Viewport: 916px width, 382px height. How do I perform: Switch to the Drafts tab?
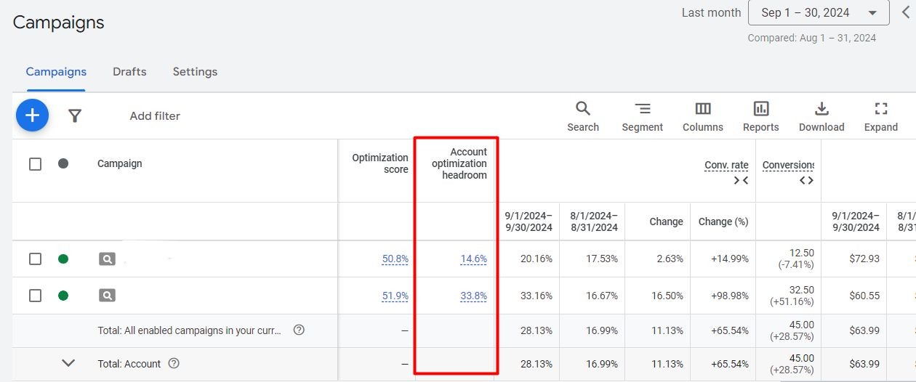[129, 72]
